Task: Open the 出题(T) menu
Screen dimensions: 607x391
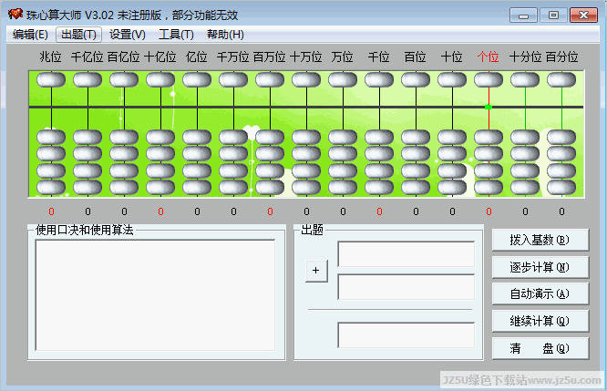Action: point(79,35)
